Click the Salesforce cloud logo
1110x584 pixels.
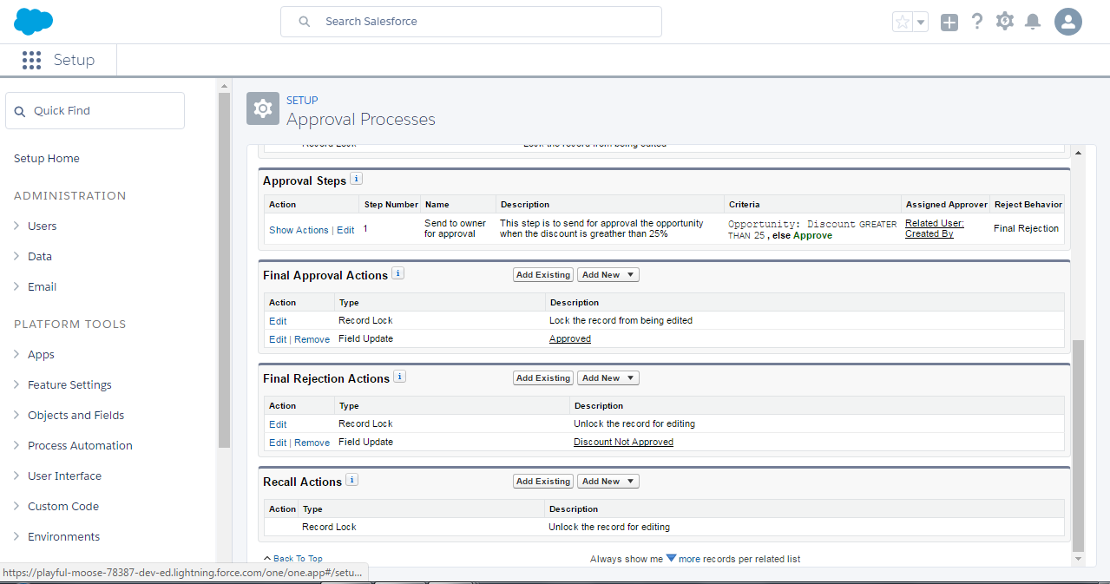point(34,22)
